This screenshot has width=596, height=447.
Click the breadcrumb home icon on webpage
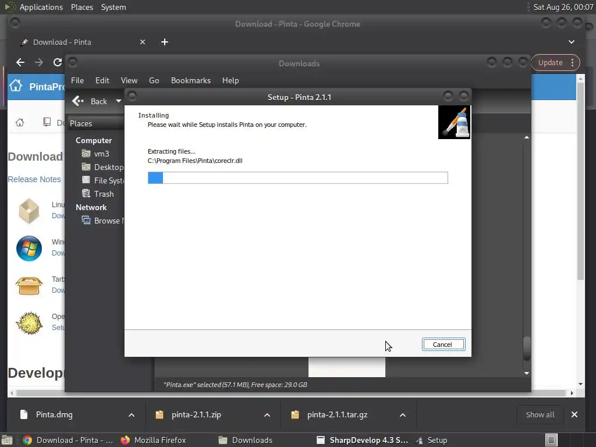[x=20, y=122]
